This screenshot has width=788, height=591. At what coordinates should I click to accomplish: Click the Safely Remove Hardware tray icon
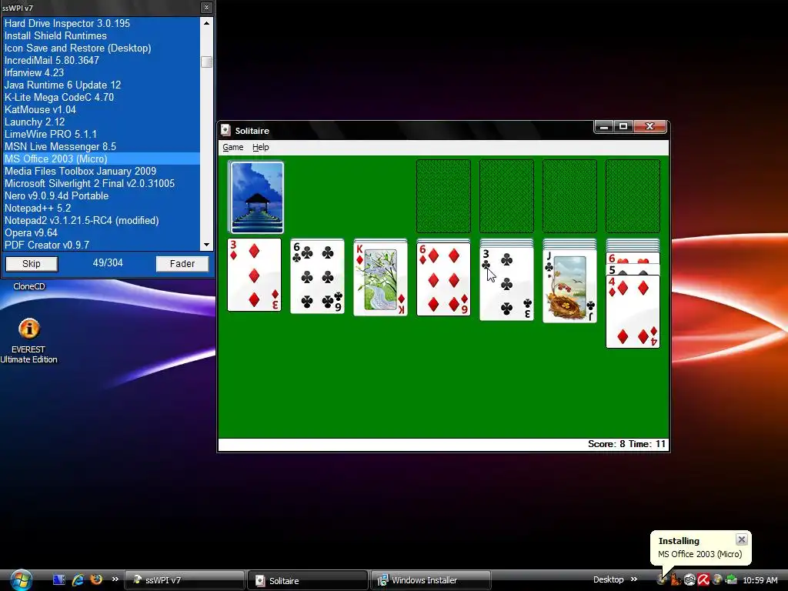click(x=732, y=579)
